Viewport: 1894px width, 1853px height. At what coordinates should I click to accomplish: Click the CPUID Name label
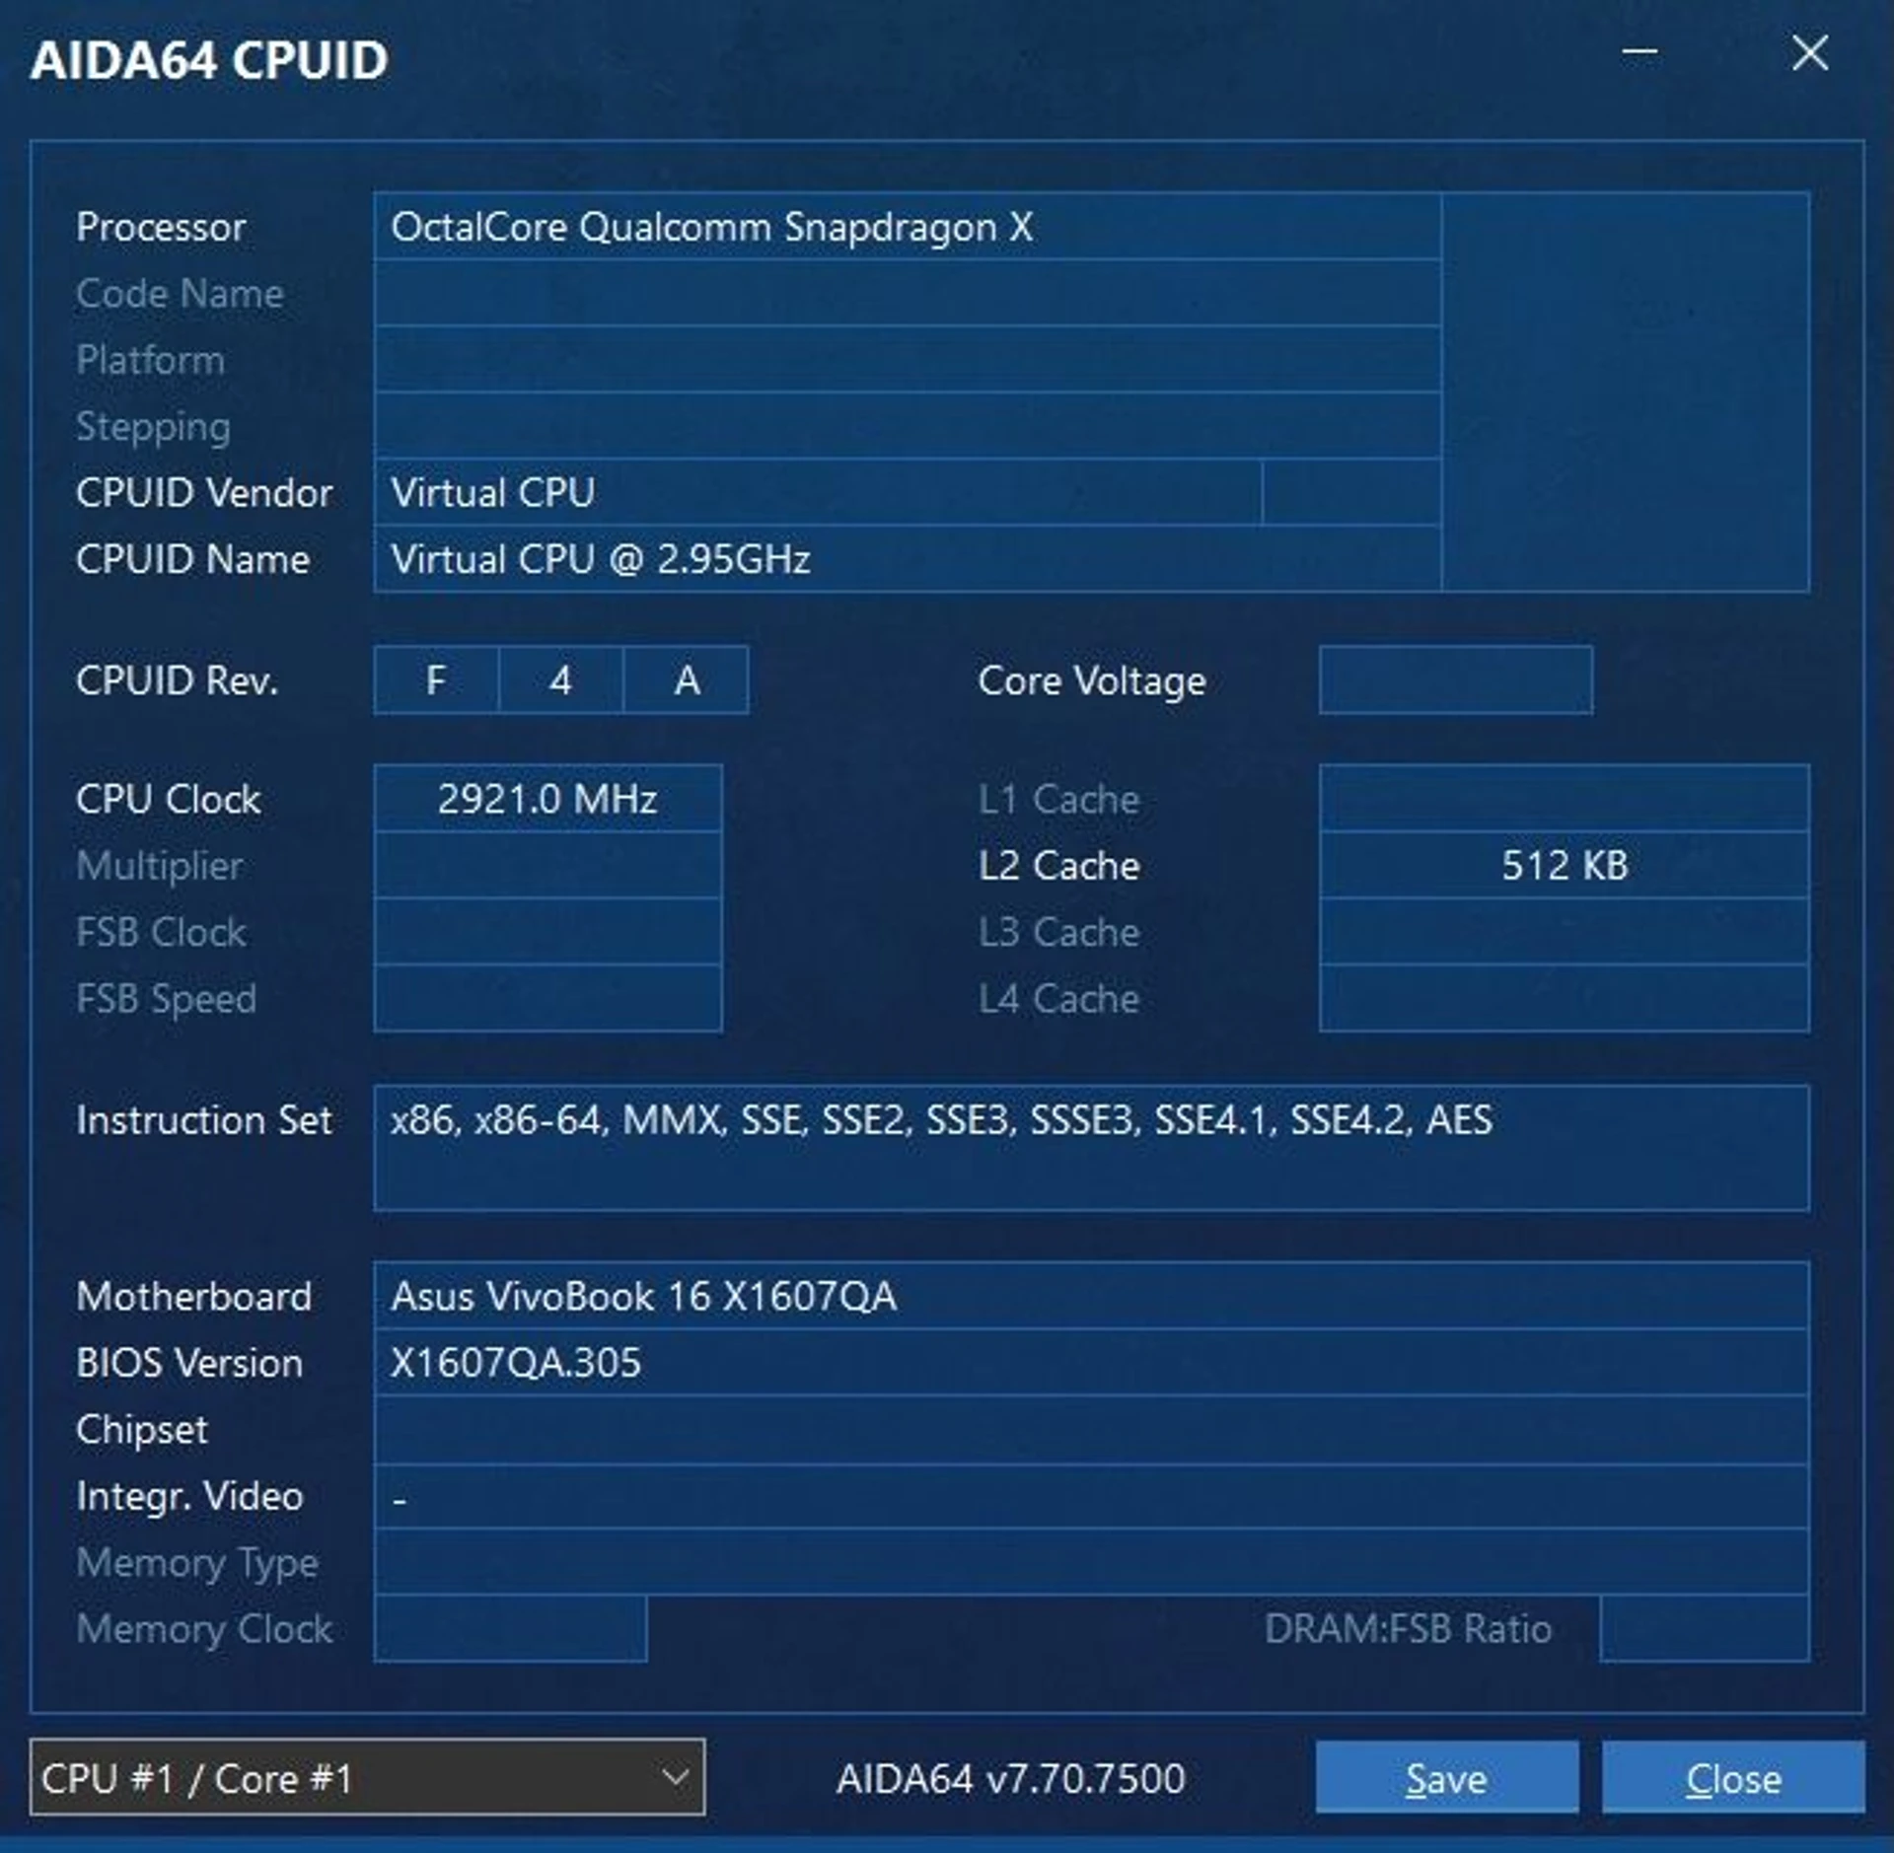(193, 559)
